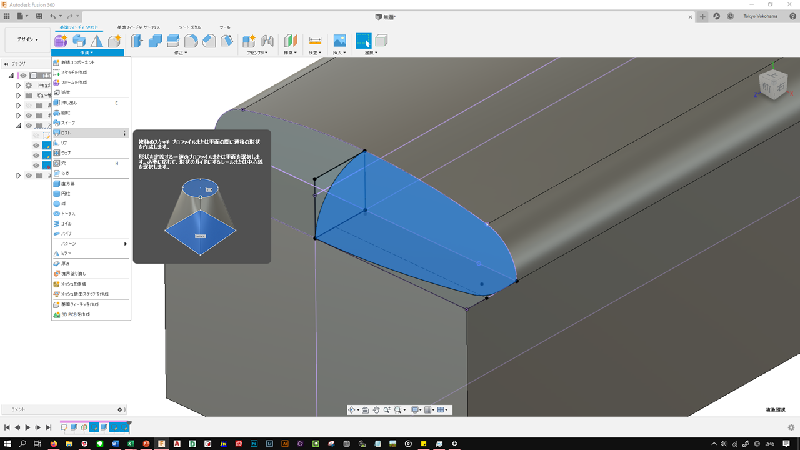Toggle visibility eye of the fourth browser folder

pyautogui.click(x=29, y=116)
